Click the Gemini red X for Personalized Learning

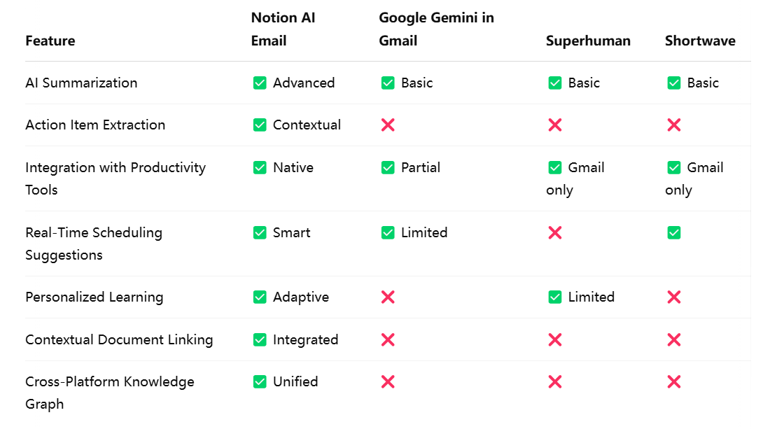click(x=388, y=297)
